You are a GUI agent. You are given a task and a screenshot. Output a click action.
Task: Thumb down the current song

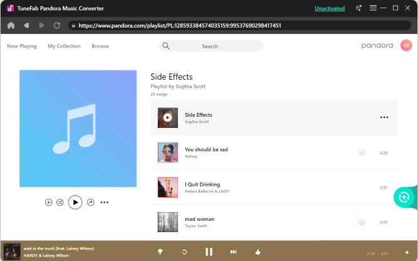tap(160, 252)
